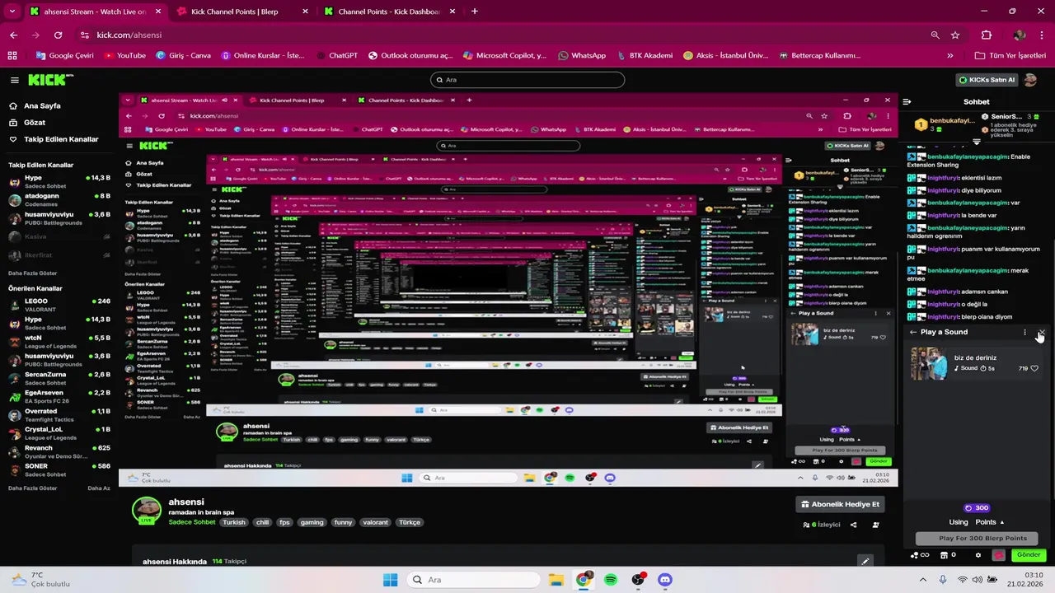Open a new browser tab
This screenshot has height=593, width=1055.
(x=474, y=12)
